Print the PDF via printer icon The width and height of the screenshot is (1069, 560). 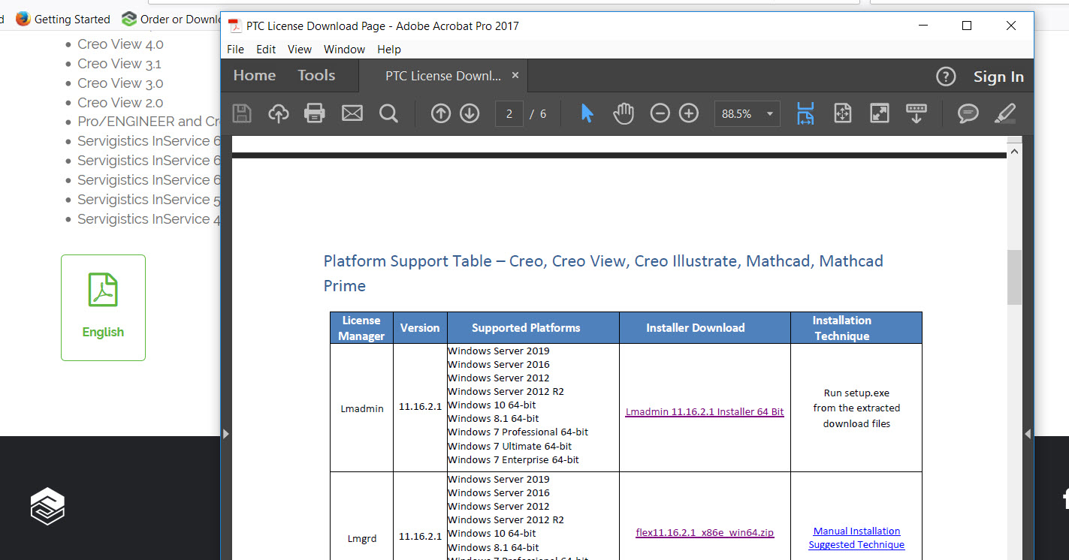pos(314,113)
